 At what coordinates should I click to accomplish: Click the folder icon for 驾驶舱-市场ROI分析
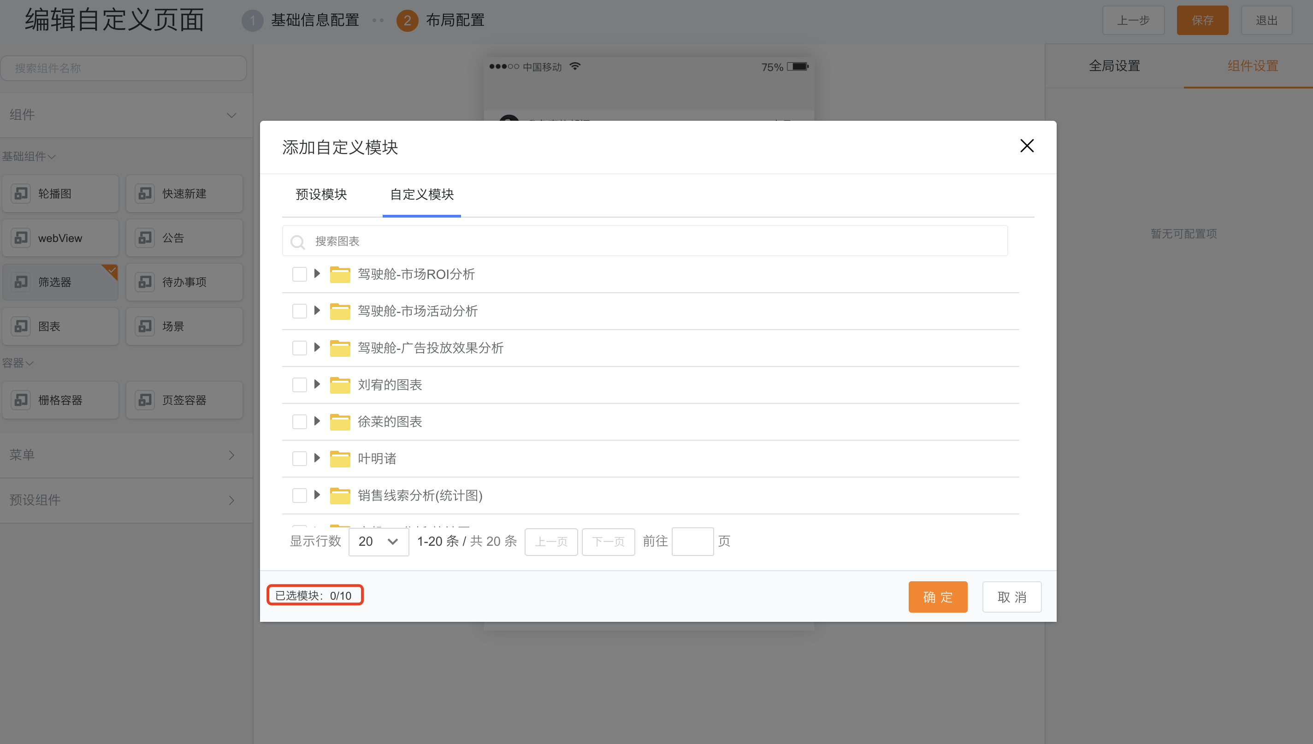(340, 274)
